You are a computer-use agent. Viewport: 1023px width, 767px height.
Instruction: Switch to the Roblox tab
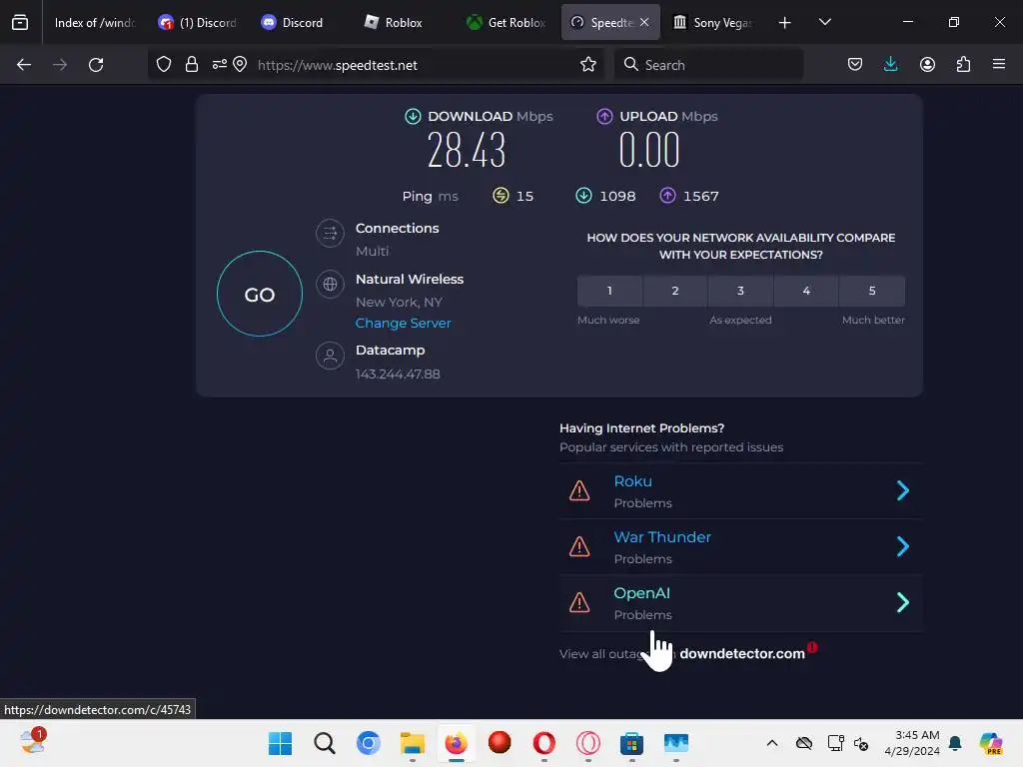[x=404, y=23]
